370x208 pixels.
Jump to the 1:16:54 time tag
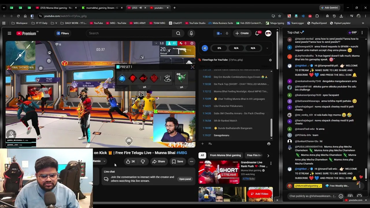pyautogui.click(x=207, y=120)
